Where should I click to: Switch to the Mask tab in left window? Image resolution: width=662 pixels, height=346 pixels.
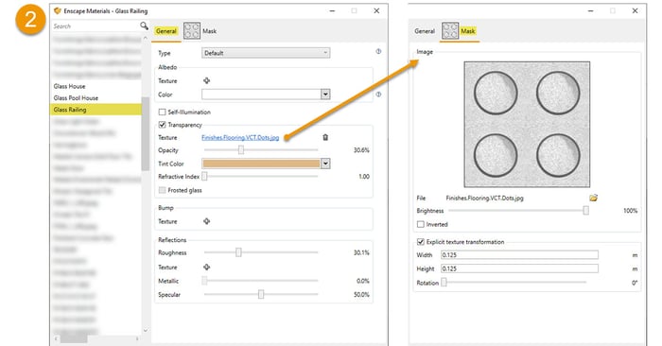coord(209,31)
